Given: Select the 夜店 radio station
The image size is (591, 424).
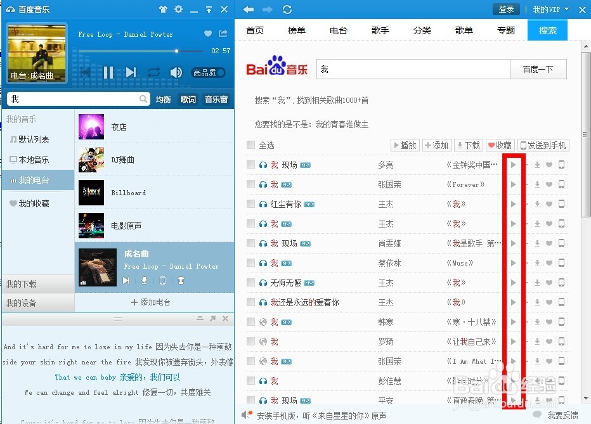Looking at the screenshot, I should click(155, 127).
